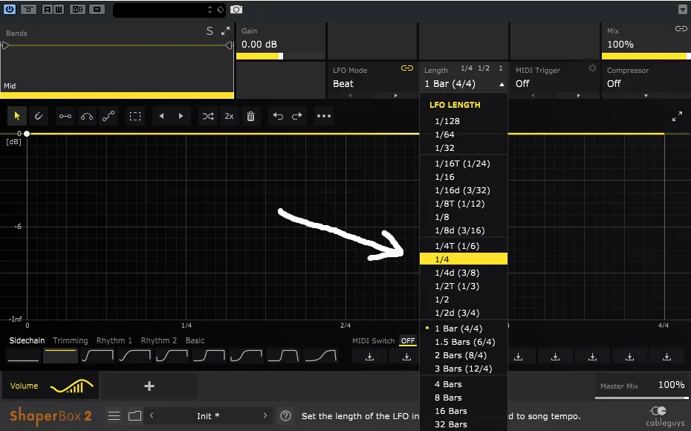Image resolution: width=691 pixels, height=431 pixels.
Task: Open the host preset selector field
Action: tap(169, 10)
